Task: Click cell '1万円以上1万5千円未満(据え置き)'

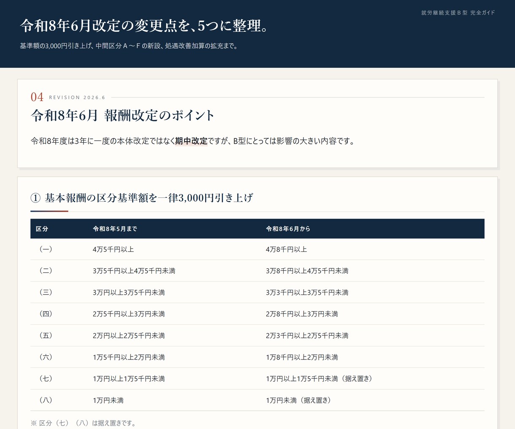Action: coord(320,379)
